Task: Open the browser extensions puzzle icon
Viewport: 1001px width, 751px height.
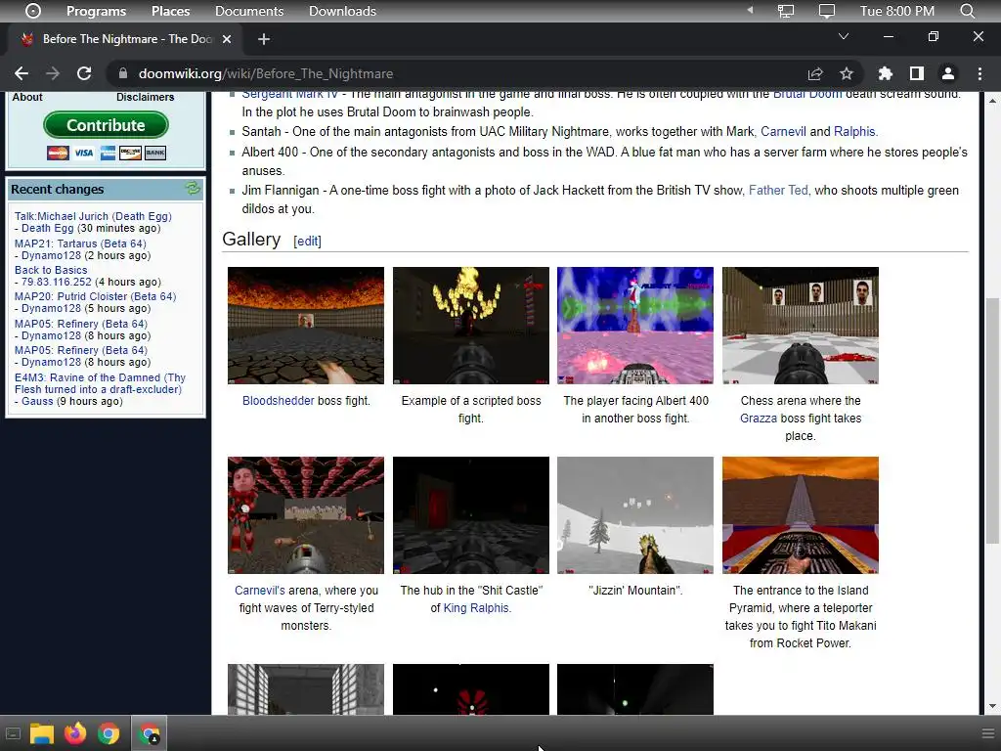Action: pos(885,73)
